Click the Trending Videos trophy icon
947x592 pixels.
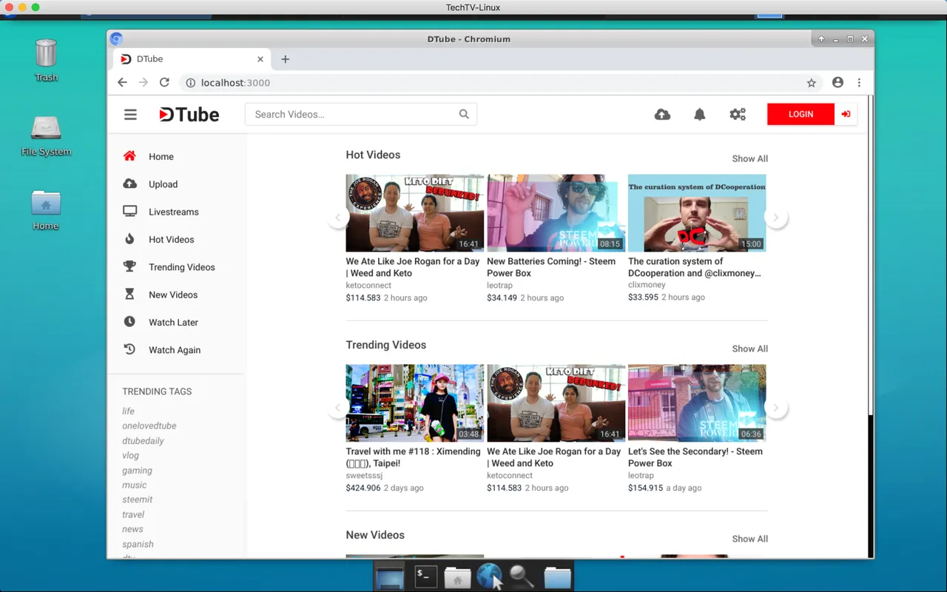129,266
